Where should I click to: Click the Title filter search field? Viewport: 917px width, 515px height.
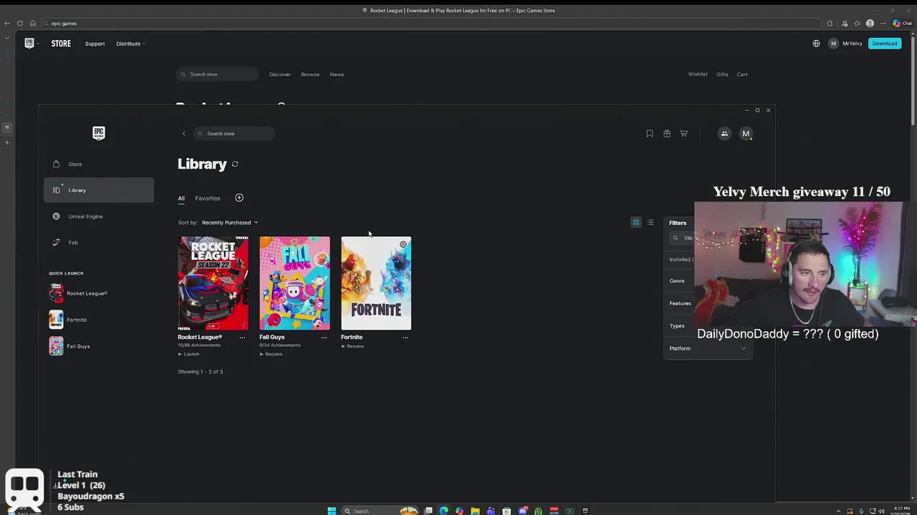tap(682, 238)
